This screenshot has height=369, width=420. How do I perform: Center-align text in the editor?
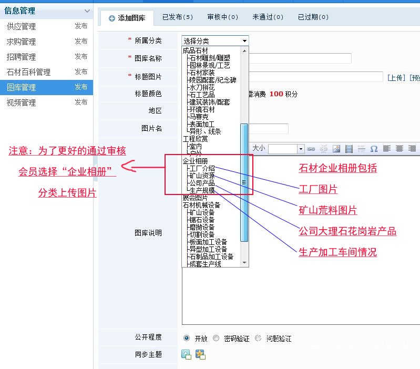pos(399,149)
